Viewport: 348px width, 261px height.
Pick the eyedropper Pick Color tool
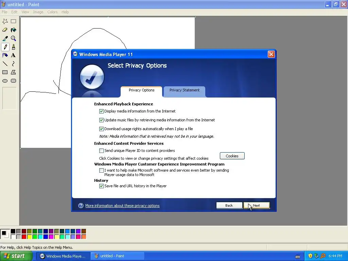[x=5, y=38]
